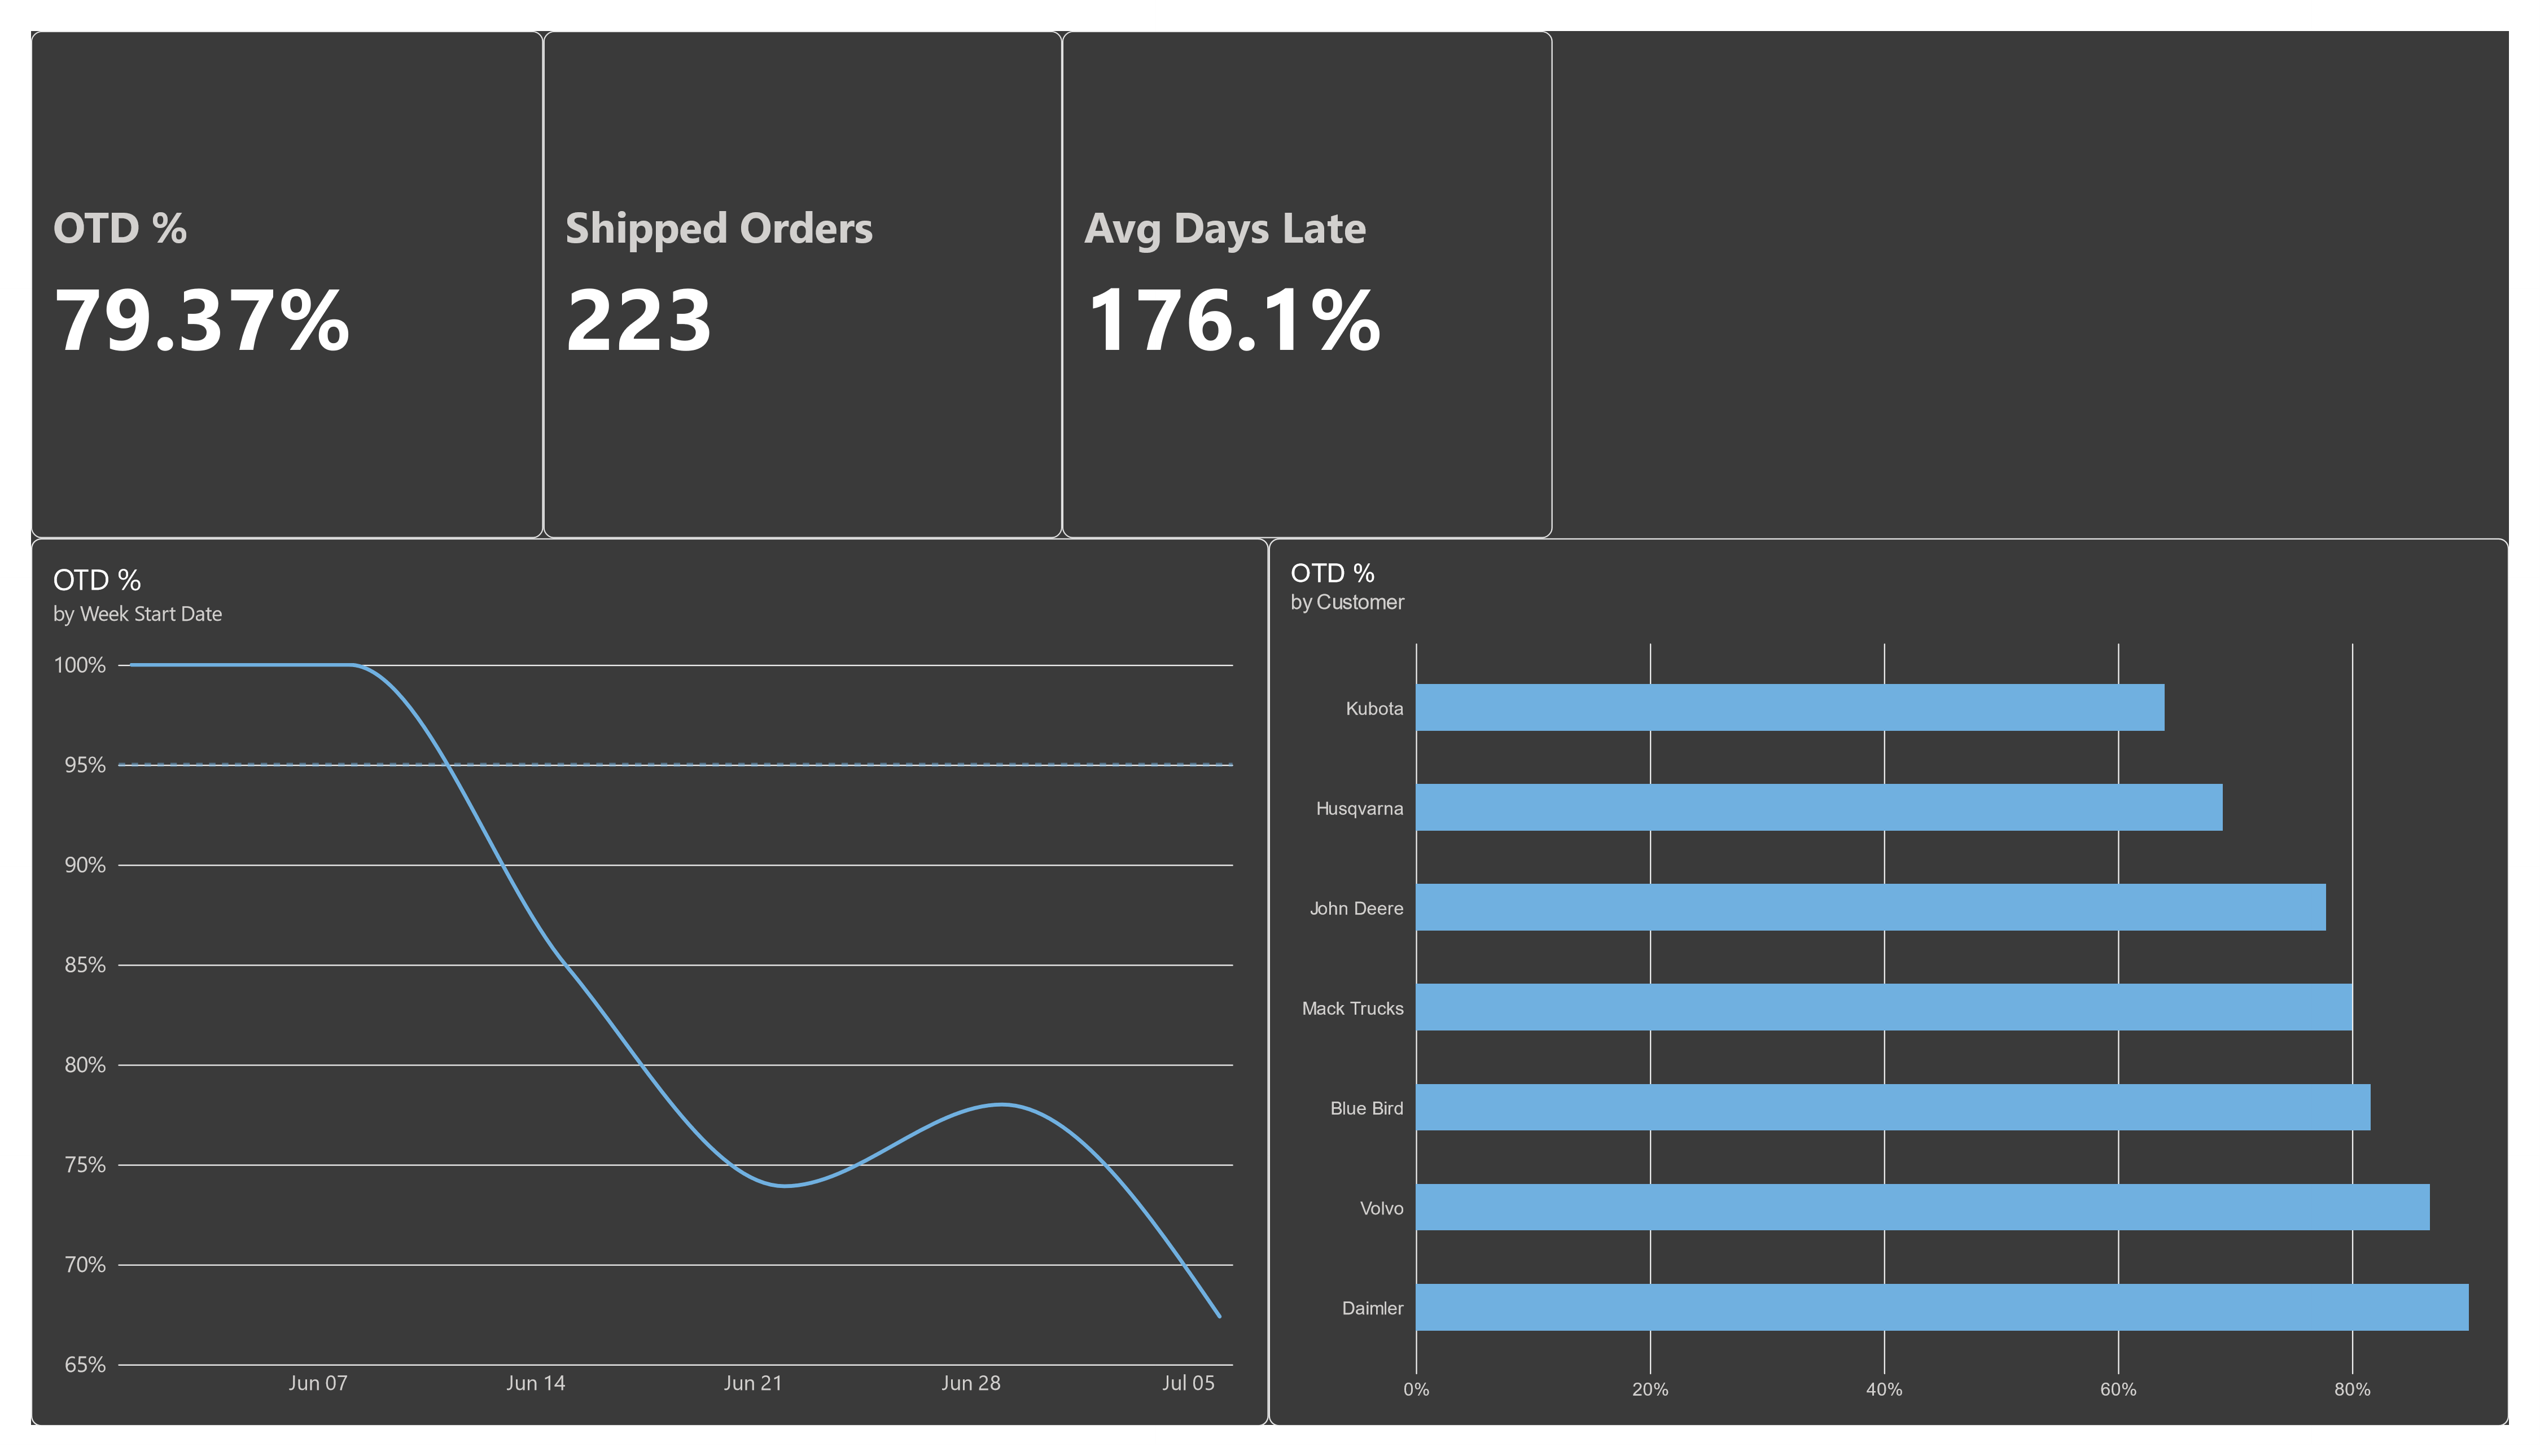Click the Jun 21 date label
Image resolution: width=2540 pixels, height=1456 pixels.
(753, 1384)
